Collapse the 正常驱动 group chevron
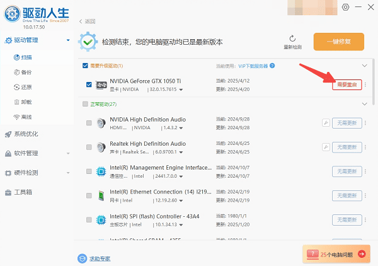 (365, 104)
